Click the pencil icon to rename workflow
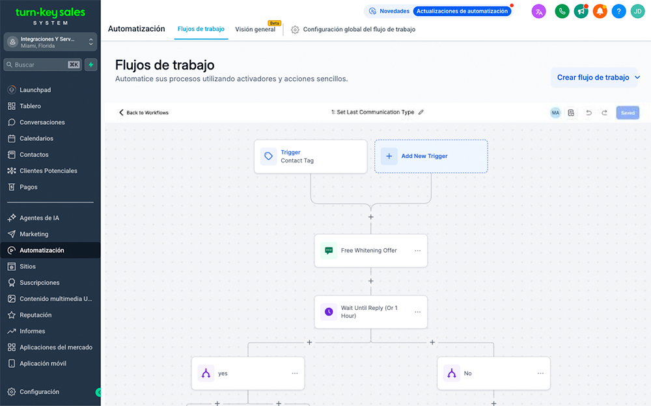The image size is (651, 406). click(x=421, y=112)
